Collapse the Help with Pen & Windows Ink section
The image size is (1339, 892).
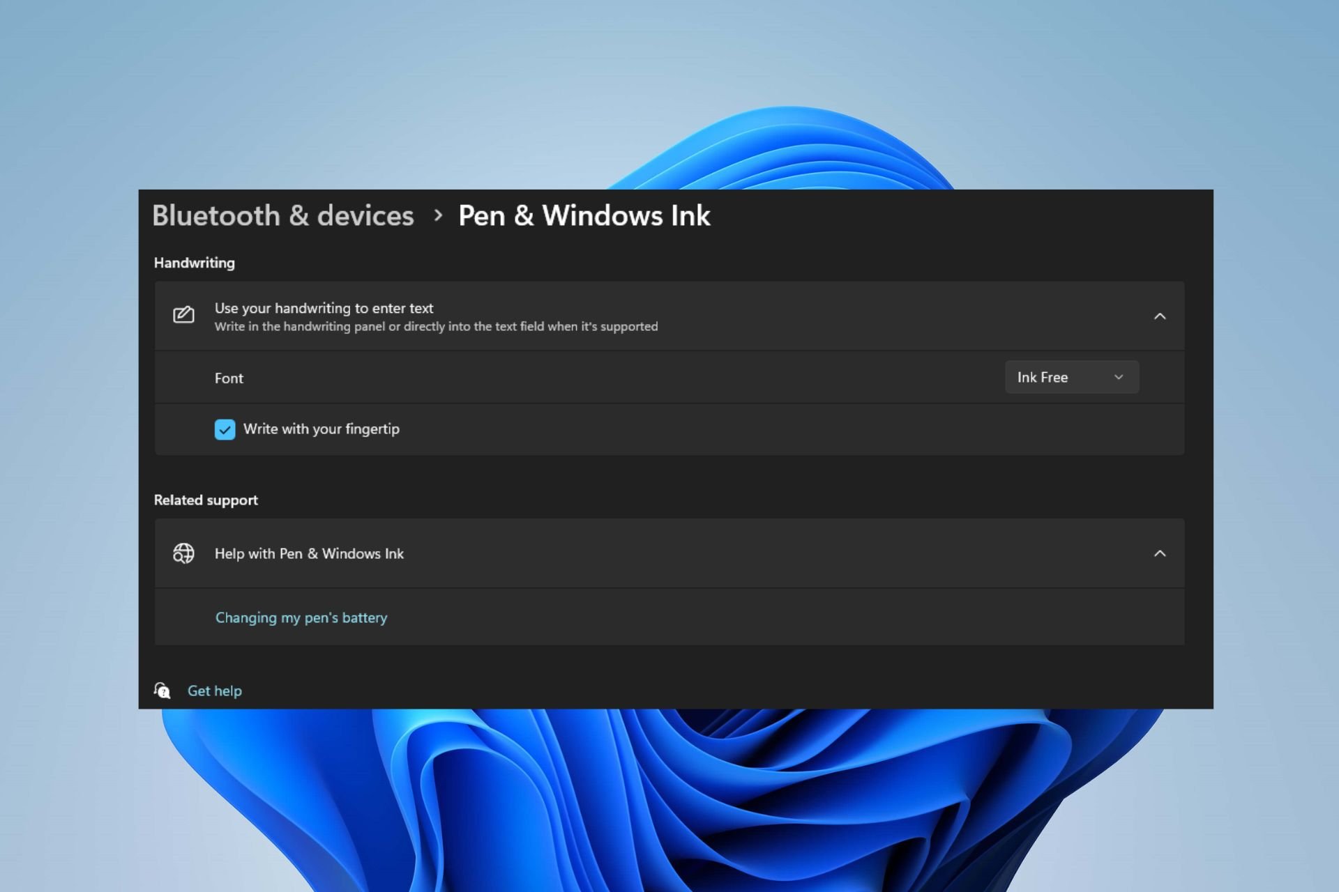[x=1160, y=553]
